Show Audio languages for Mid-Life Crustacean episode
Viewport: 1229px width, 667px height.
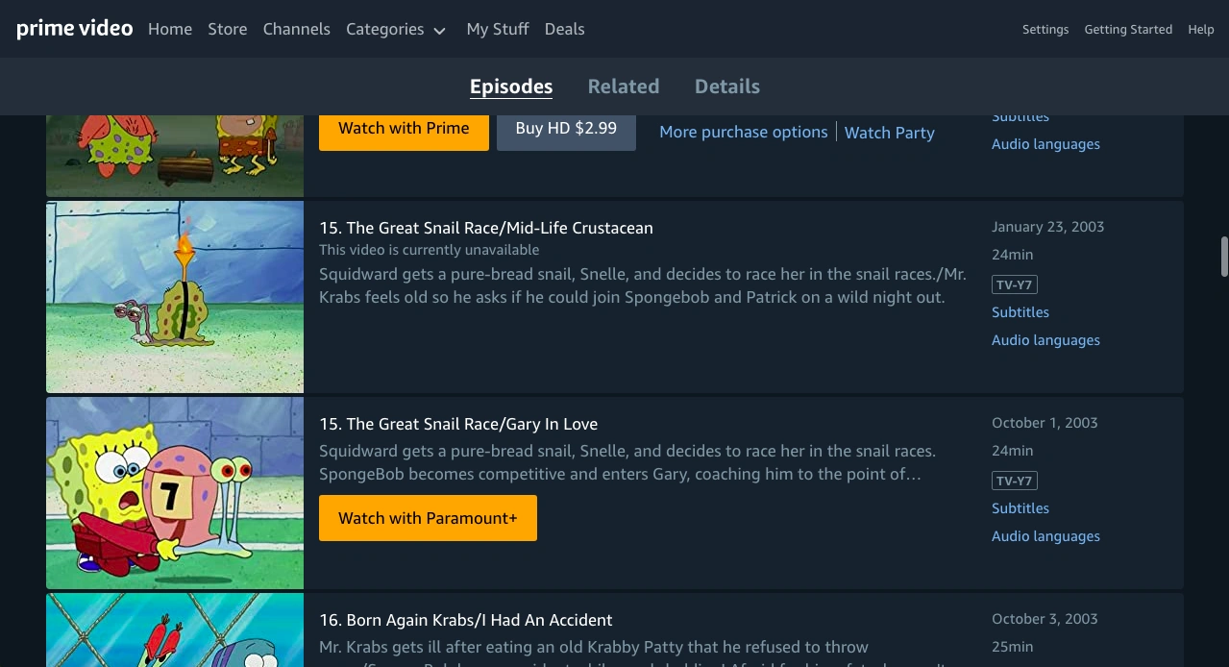pos(1045,340)
